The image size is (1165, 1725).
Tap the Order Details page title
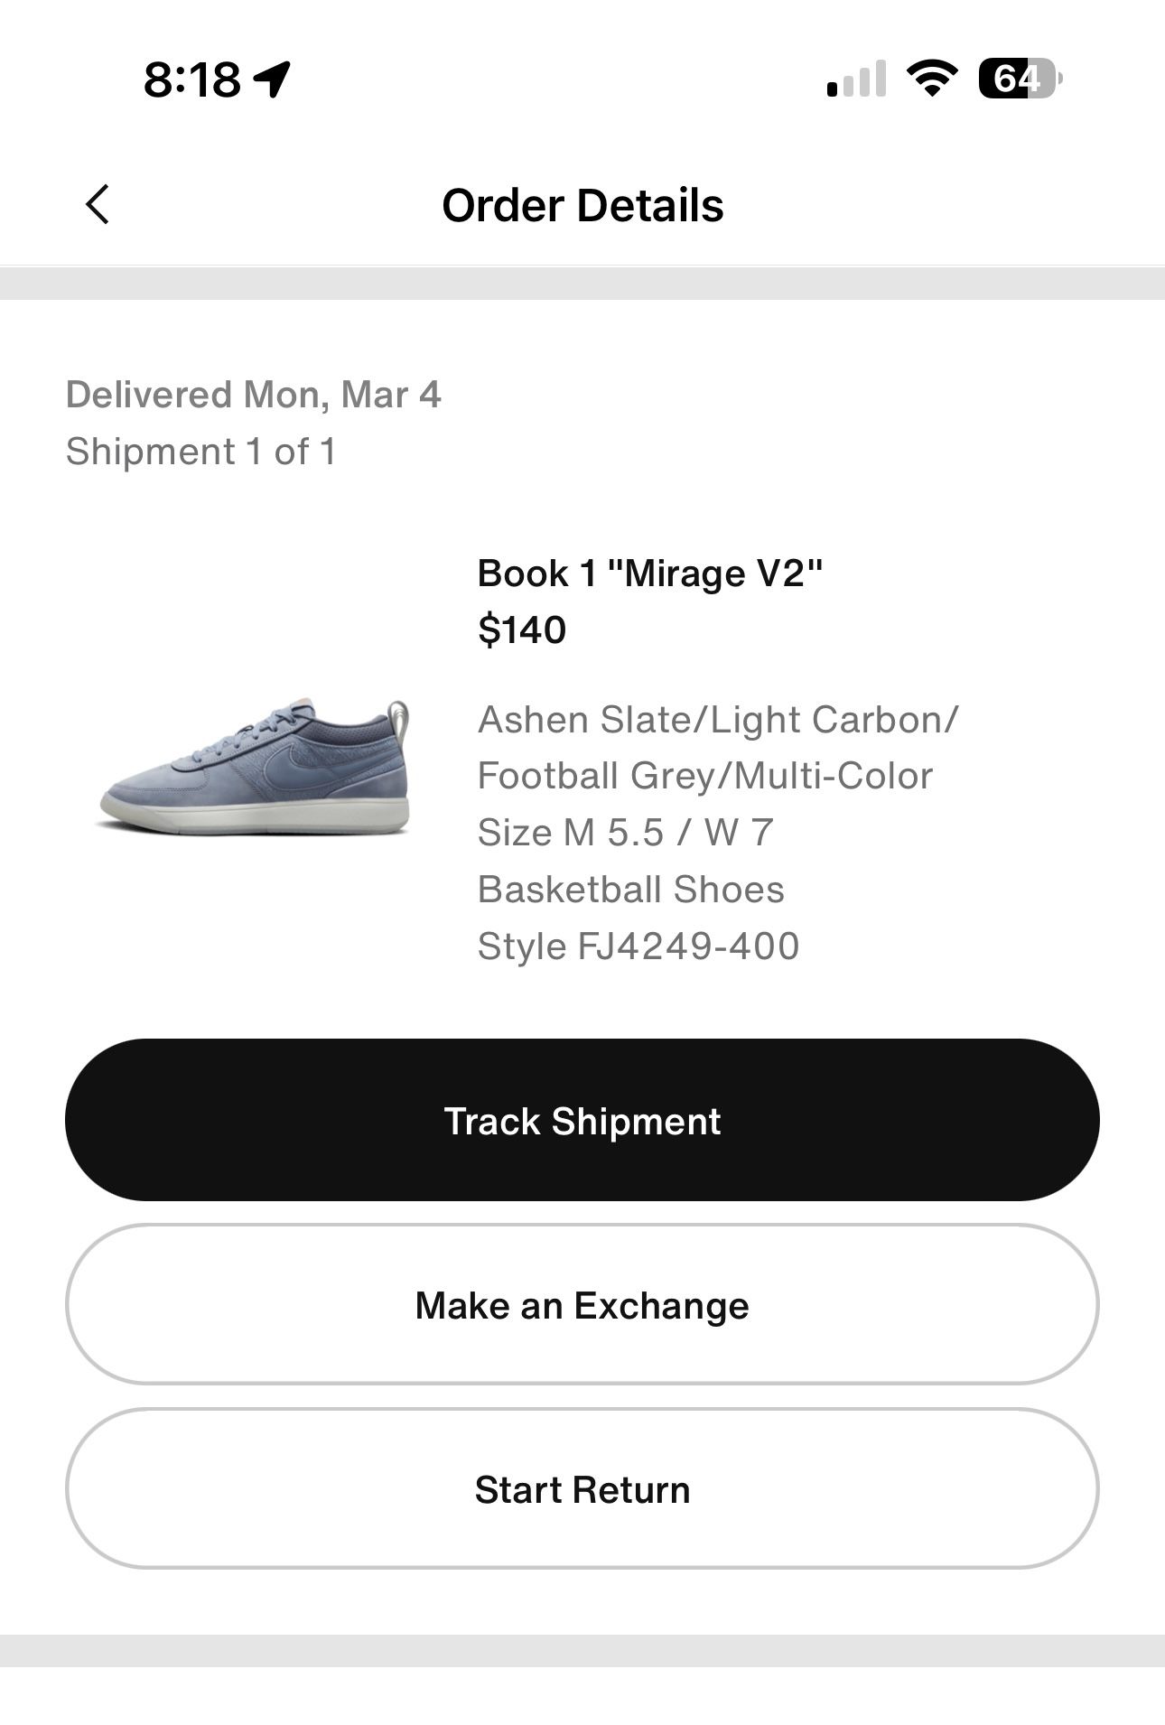click(582, 206)
